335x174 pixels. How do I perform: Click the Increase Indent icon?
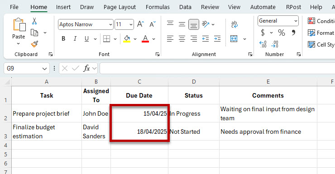point(217,38)
